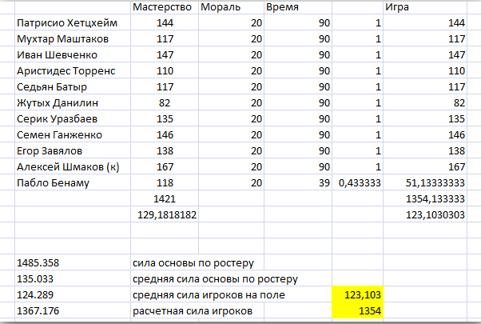Select the Мастерство column header cell

click(x=162, y=7)
